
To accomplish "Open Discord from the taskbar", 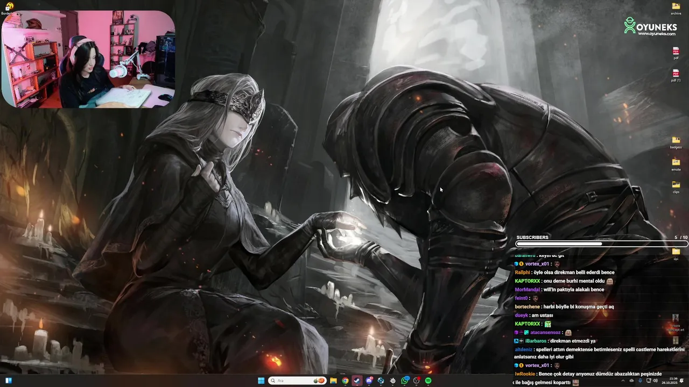I will click(369, 381).
